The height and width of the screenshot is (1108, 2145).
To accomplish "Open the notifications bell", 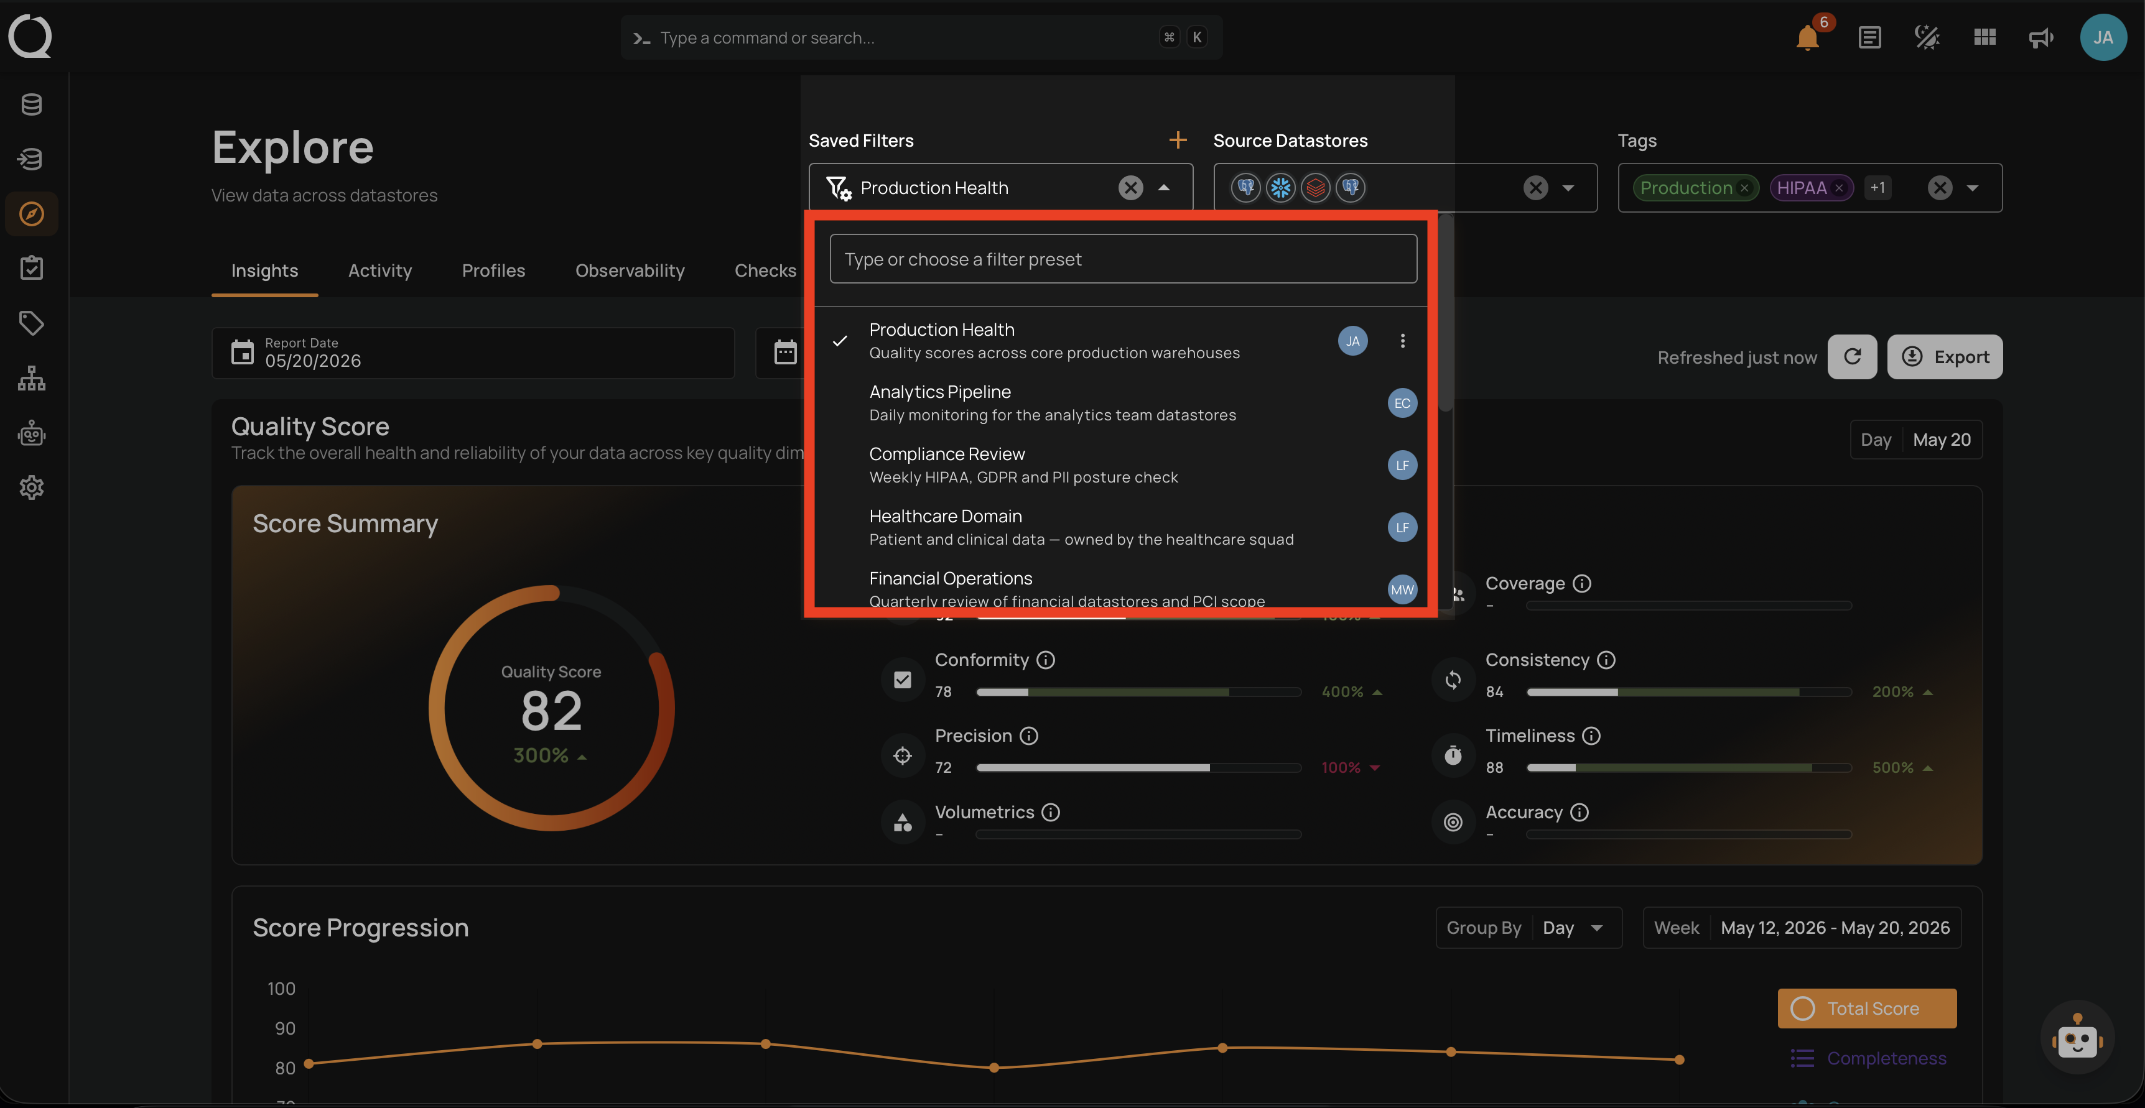I will 1807,37.
